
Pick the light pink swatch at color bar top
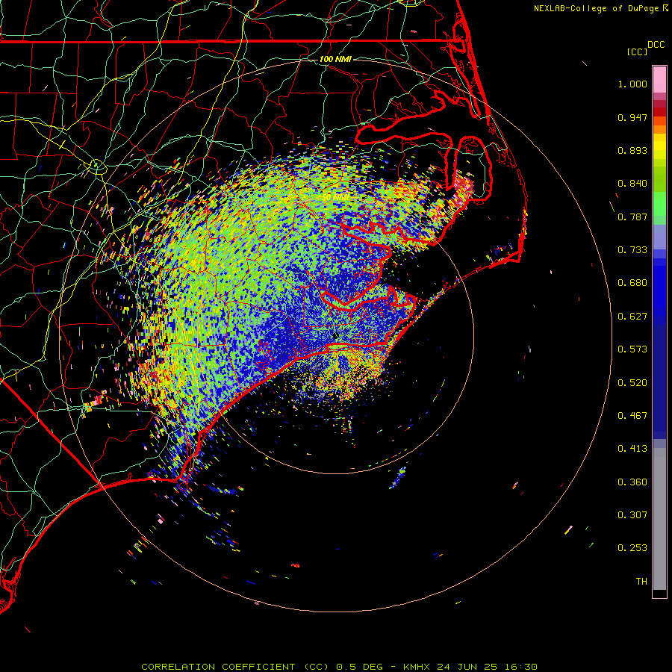pos(659,80)
